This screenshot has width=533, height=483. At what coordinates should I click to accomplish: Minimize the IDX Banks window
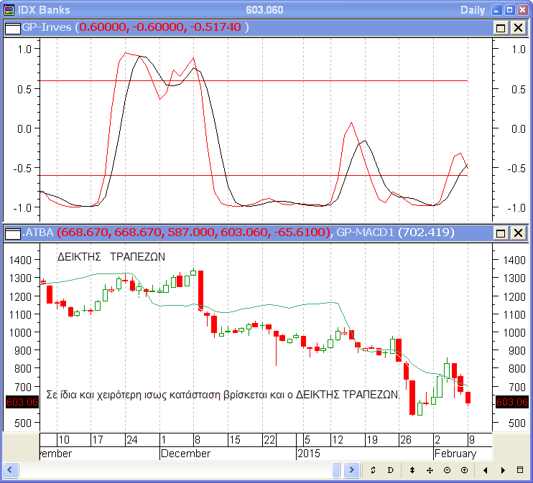(x=496, y=10)
